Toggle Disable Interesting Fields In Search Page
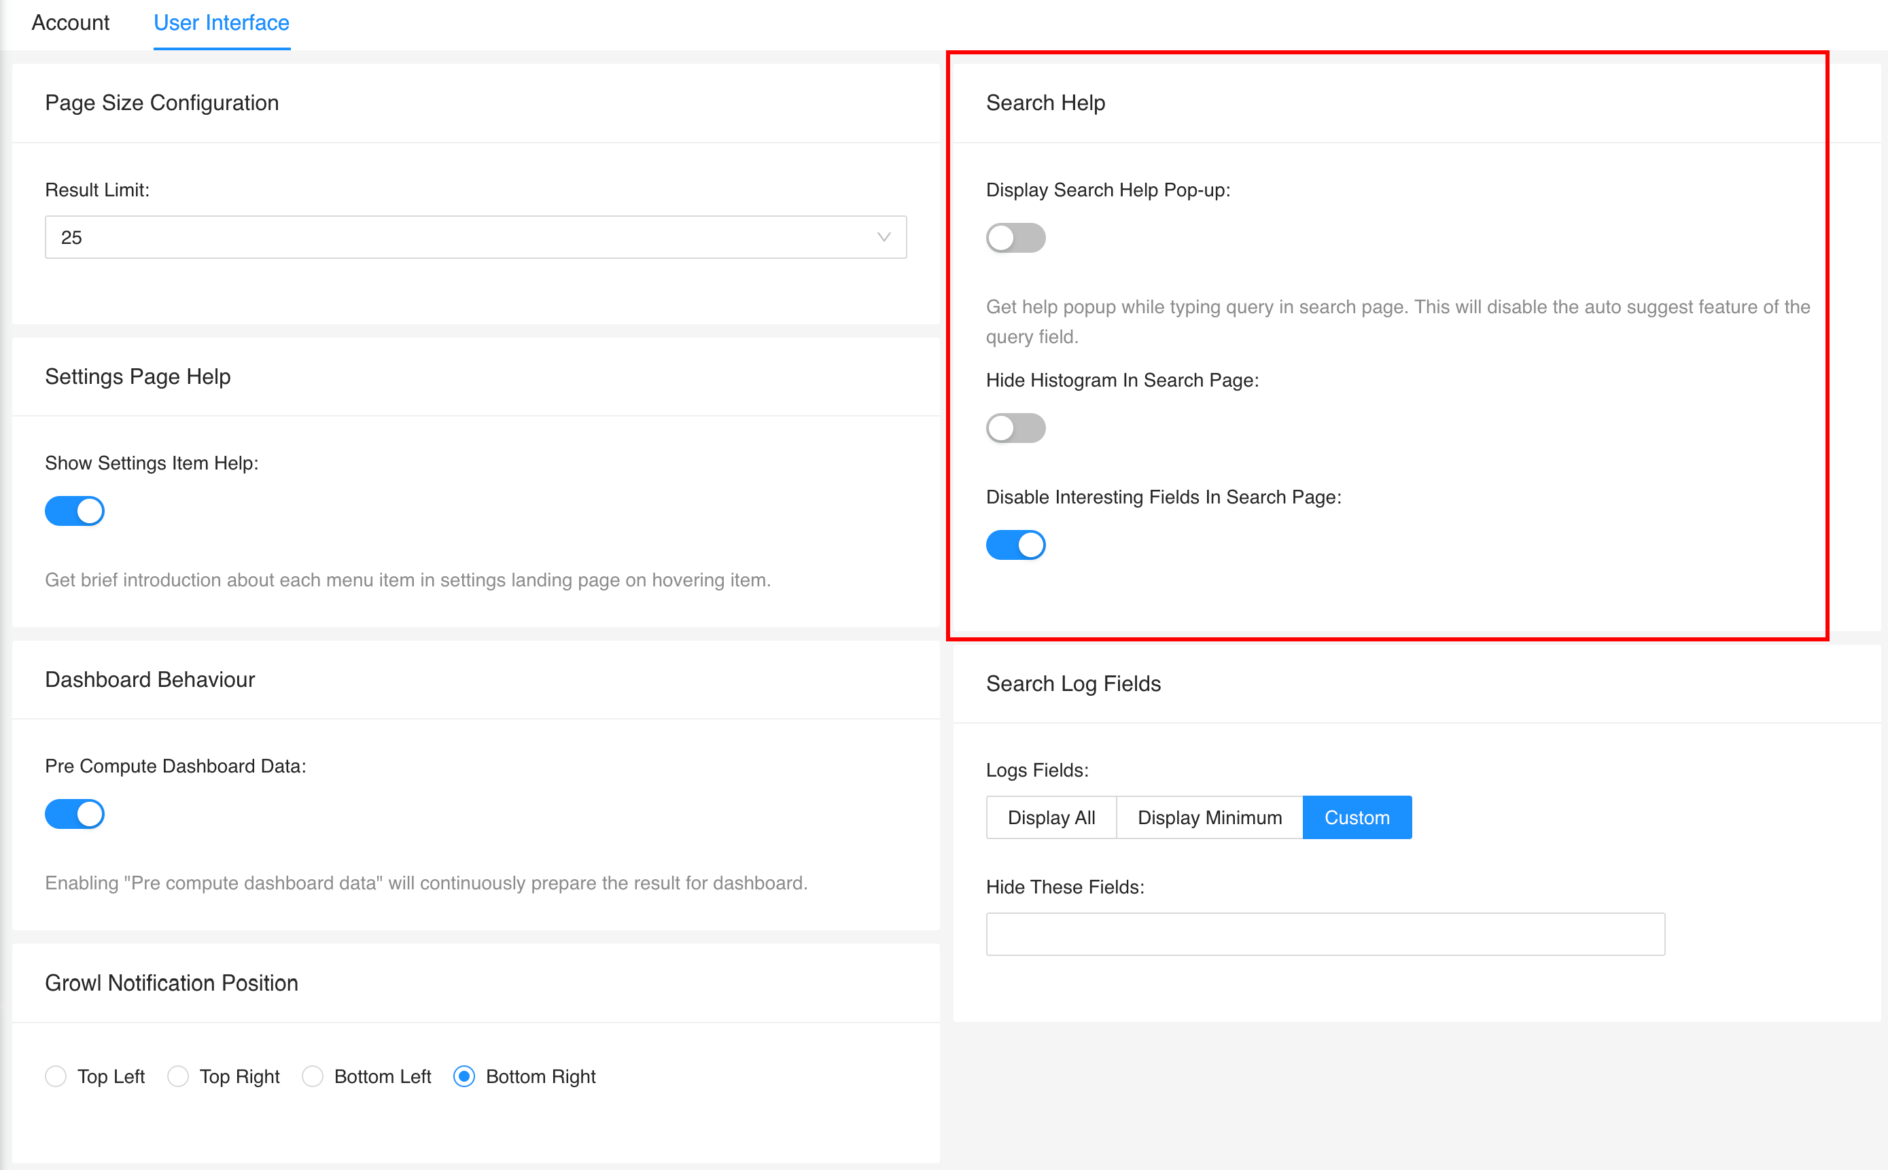This screenshot has width=1888, height=1170. pyautogui.click(x=1015, y=545)
